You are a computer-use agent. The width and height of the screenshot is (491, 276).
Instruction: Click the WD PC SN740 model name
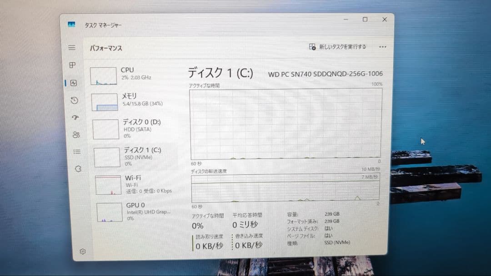click(326, 74)
